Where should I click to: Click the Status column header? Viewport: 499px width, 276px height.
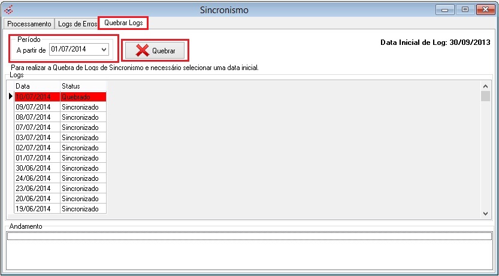point(83,87)
